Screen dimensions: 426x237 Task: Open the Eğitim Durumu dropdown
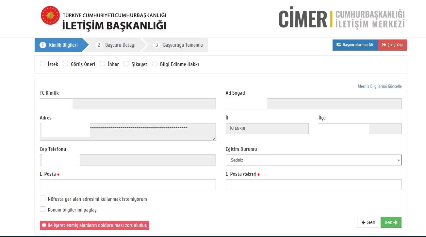(x=314, y=160)
